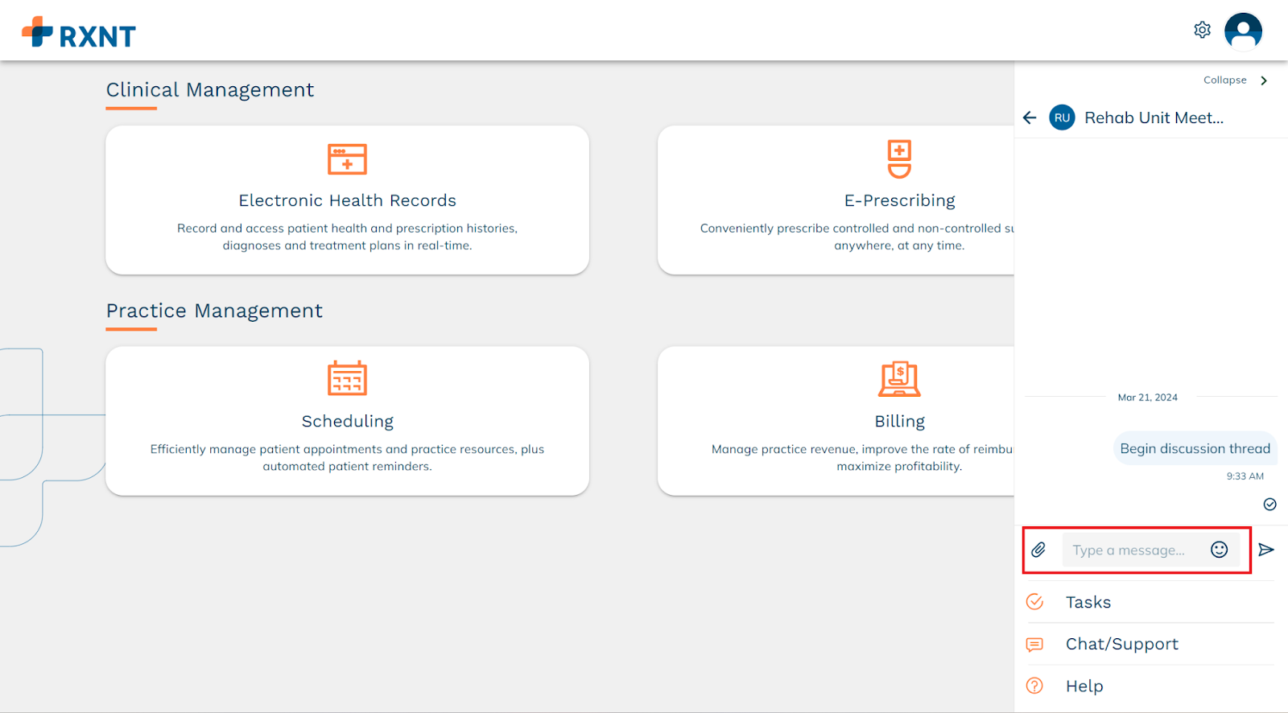The image size is (1288, 713).
Task: Click the Chat/Support speech bubble icon
Action: click(x=1034, y=645)
